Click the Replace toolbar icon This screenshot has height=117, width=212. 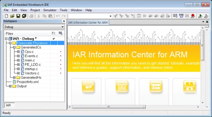point(133,16)
